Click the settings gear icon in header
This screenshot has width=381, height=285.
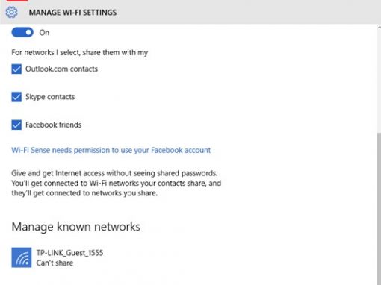tap(11, 12)
